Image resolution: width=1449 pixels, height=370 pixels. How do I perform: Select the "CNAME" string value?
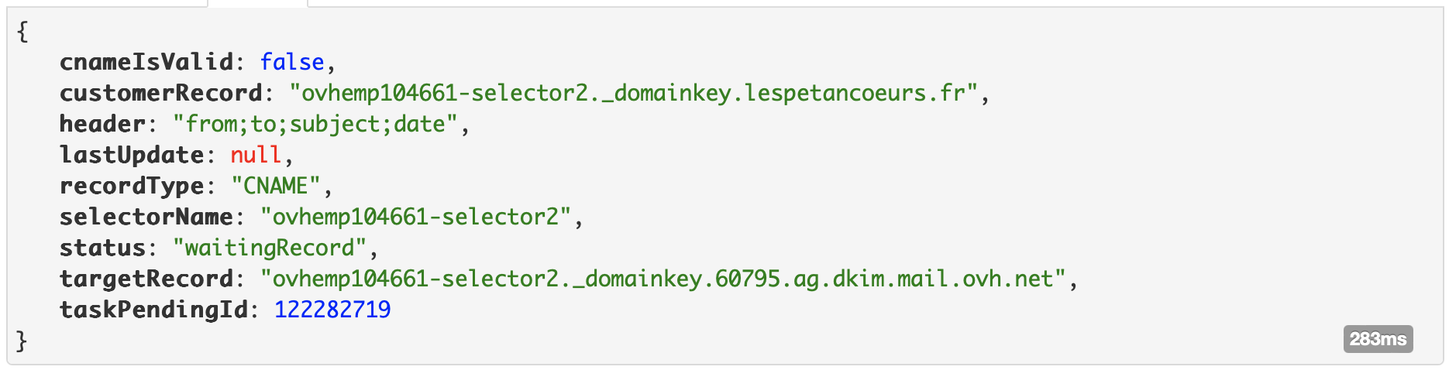[x=277, y=186]
